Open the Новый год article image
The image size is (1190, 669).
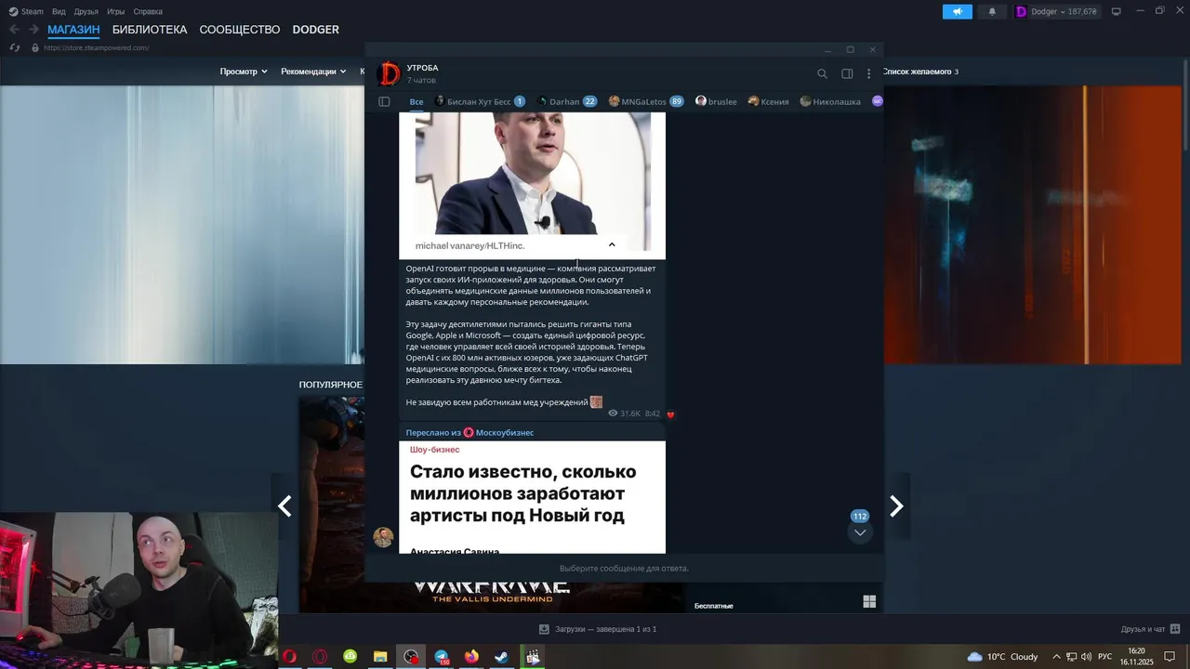tap(532, 497)
